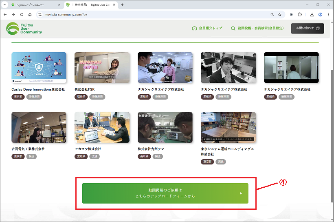Open the アカマツ株式会社 video thumbnail
This screenshot has width=334, height=222.
tap(102, 127)
